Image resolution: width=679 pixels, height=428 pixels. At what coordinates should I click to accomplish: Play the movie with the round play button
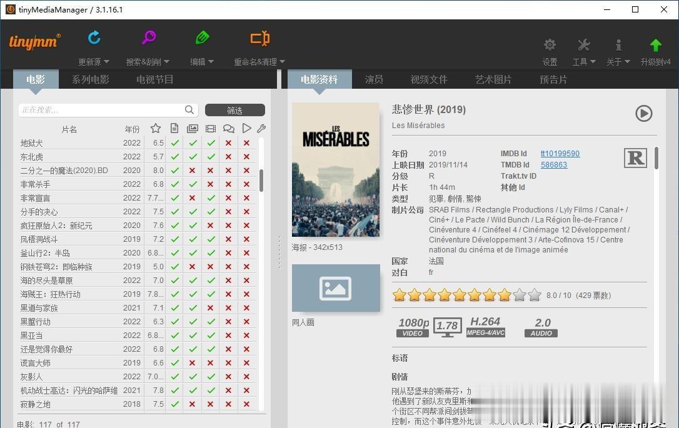(x=643, y=113)
